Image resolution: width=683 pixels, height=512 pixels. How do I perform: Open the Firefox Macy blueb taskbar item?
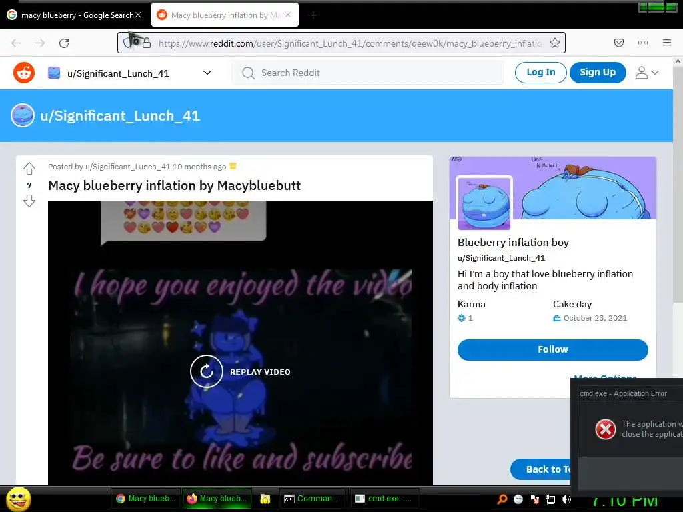tap(217, 499)
